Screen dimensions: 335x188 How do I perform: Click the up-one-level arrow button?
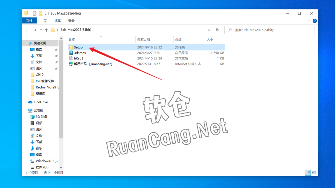(46, 30)
